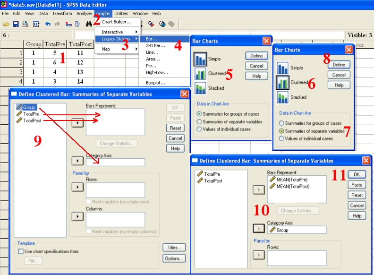Click the Use Sets circles icon
The width and height of the screenshot is (374, 275).
click(x=162, y=24)
